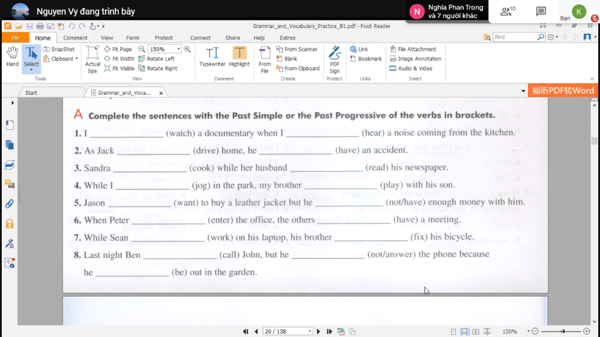Switch to the Protect ribbon tab
Viewport: 600px width, 337px height.
coord(163,38)
